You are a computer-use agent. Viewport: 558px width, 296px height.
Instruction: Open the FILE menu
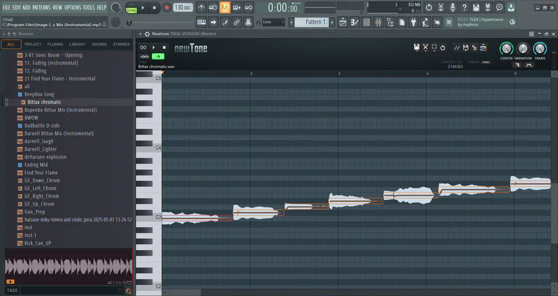pyautogui.click(x=6, y=7)
